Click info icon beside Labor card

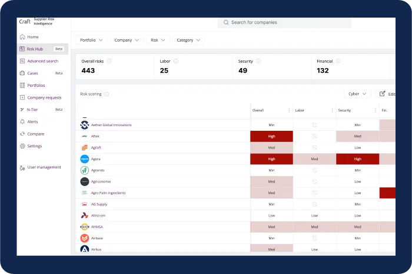coord(176,61)
